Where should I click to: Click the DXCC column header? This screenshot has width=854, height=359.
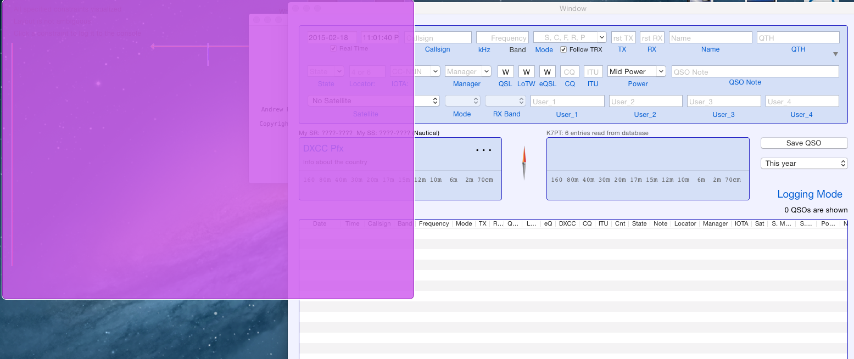[x=567, y=223]
